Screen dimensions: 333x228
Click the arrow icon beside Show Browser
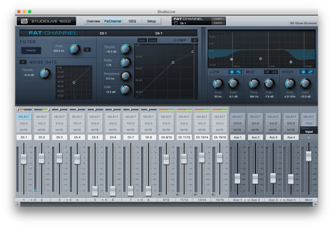pos(292,23)
